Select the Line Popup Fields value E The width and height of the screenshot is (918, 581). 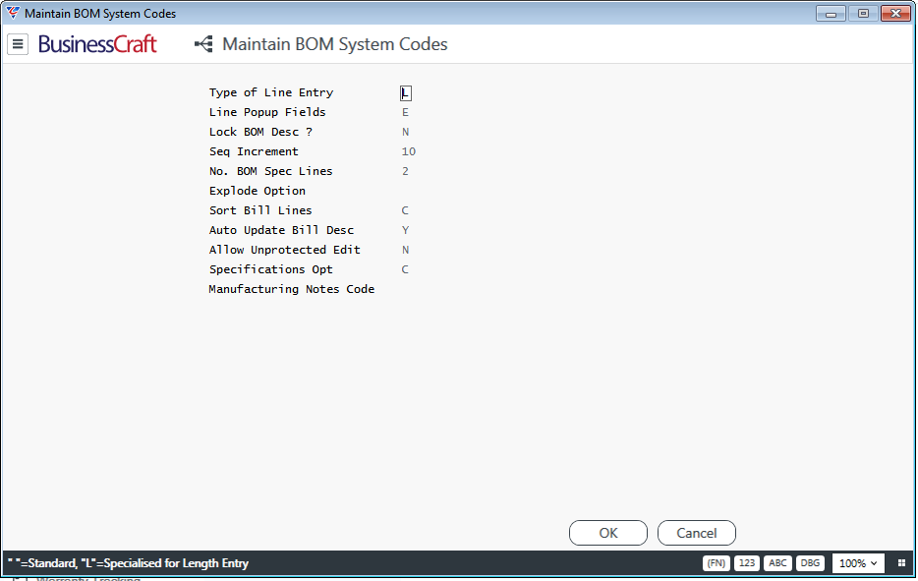coord(405,112)
